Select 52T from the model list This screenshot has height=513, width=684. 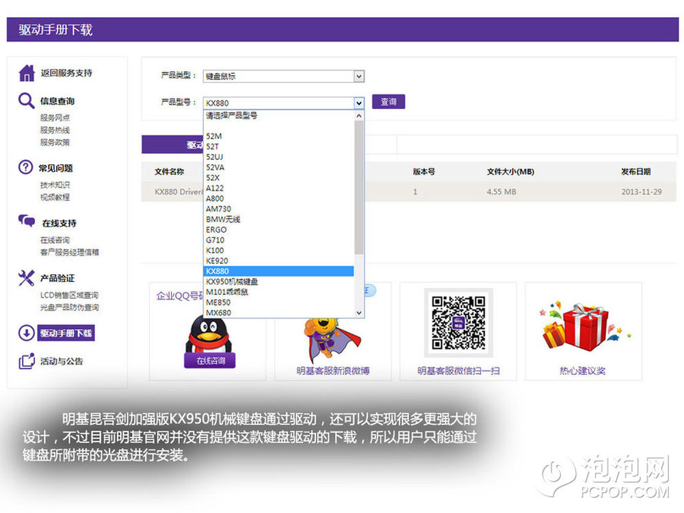279,146
